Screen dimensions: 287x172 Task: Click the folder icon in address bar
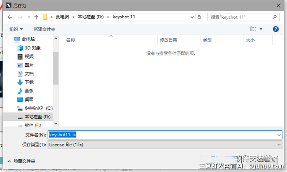(45, 17)
